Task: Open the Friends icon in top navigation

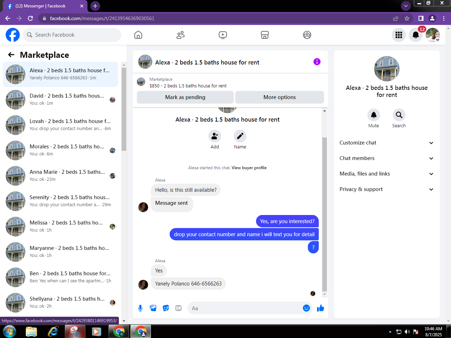Action: [x=181, y=35]
